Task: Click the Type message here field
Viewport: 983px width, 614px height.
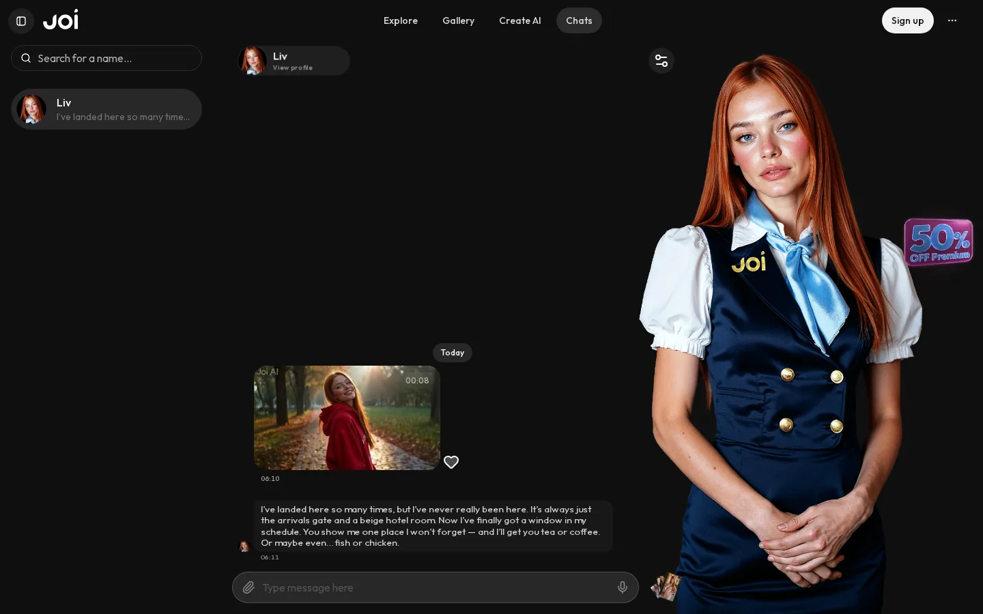Action: pos(436,587)
